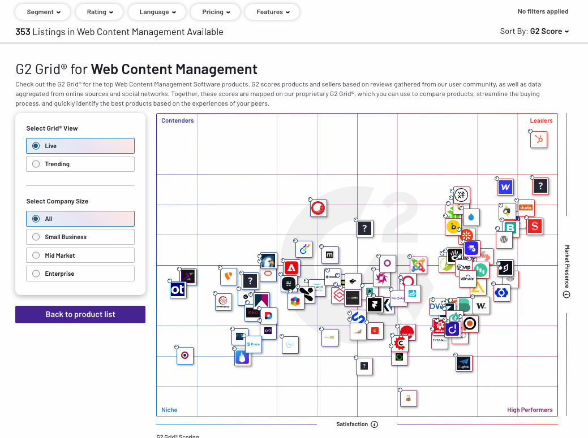Select the Enterprise company size option

tap(80, 274)
